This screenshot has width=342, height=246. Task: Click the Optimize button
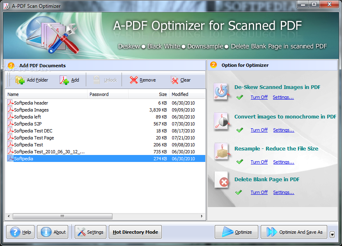[236, 232]
